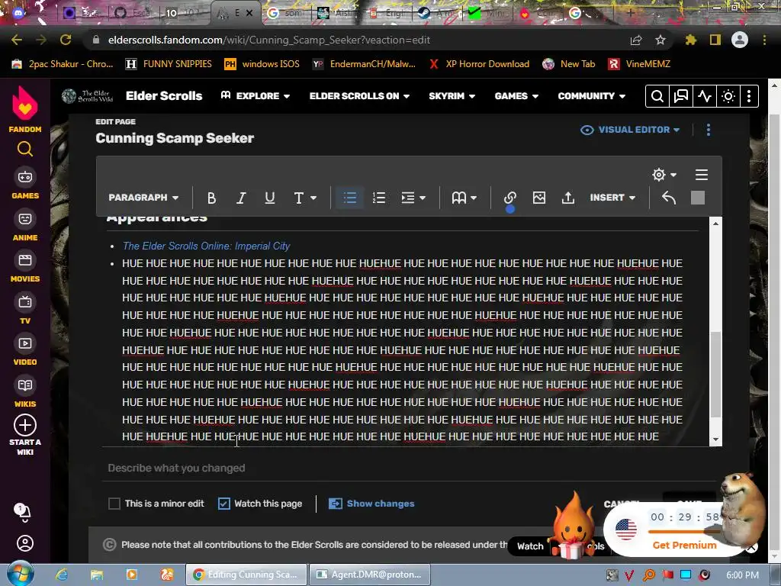
Task: Open the SKYRIM menu
Action: 452,95
